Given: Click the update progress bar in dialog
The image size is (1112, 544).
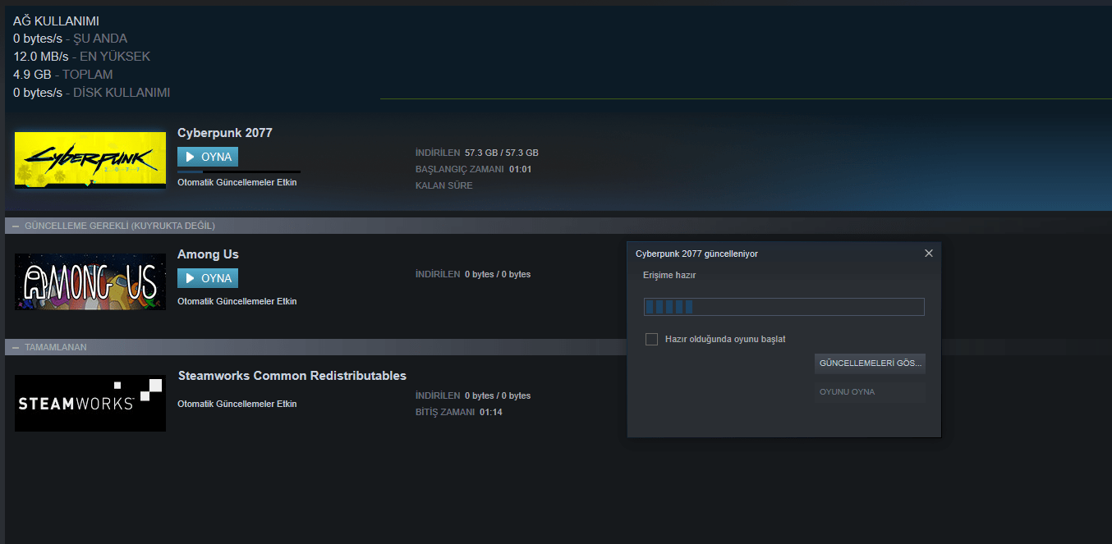Looking at the screenshot, I should (x=784, y=307).
